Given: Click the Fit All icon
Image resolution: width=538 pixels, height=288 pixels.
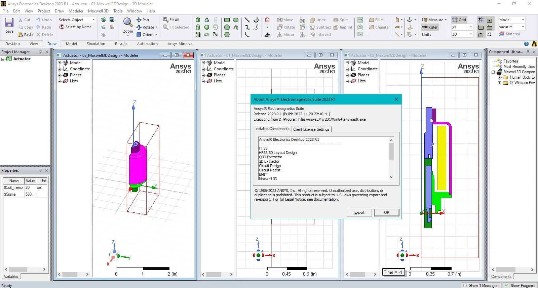Looking at the screenshot, I should pyautogui.click(x=165, y=20).
